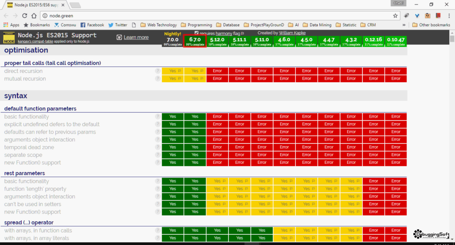This screenshot has width=455, height=245.
Task: Click the Chatri profile button
Action: coord(398,3)
